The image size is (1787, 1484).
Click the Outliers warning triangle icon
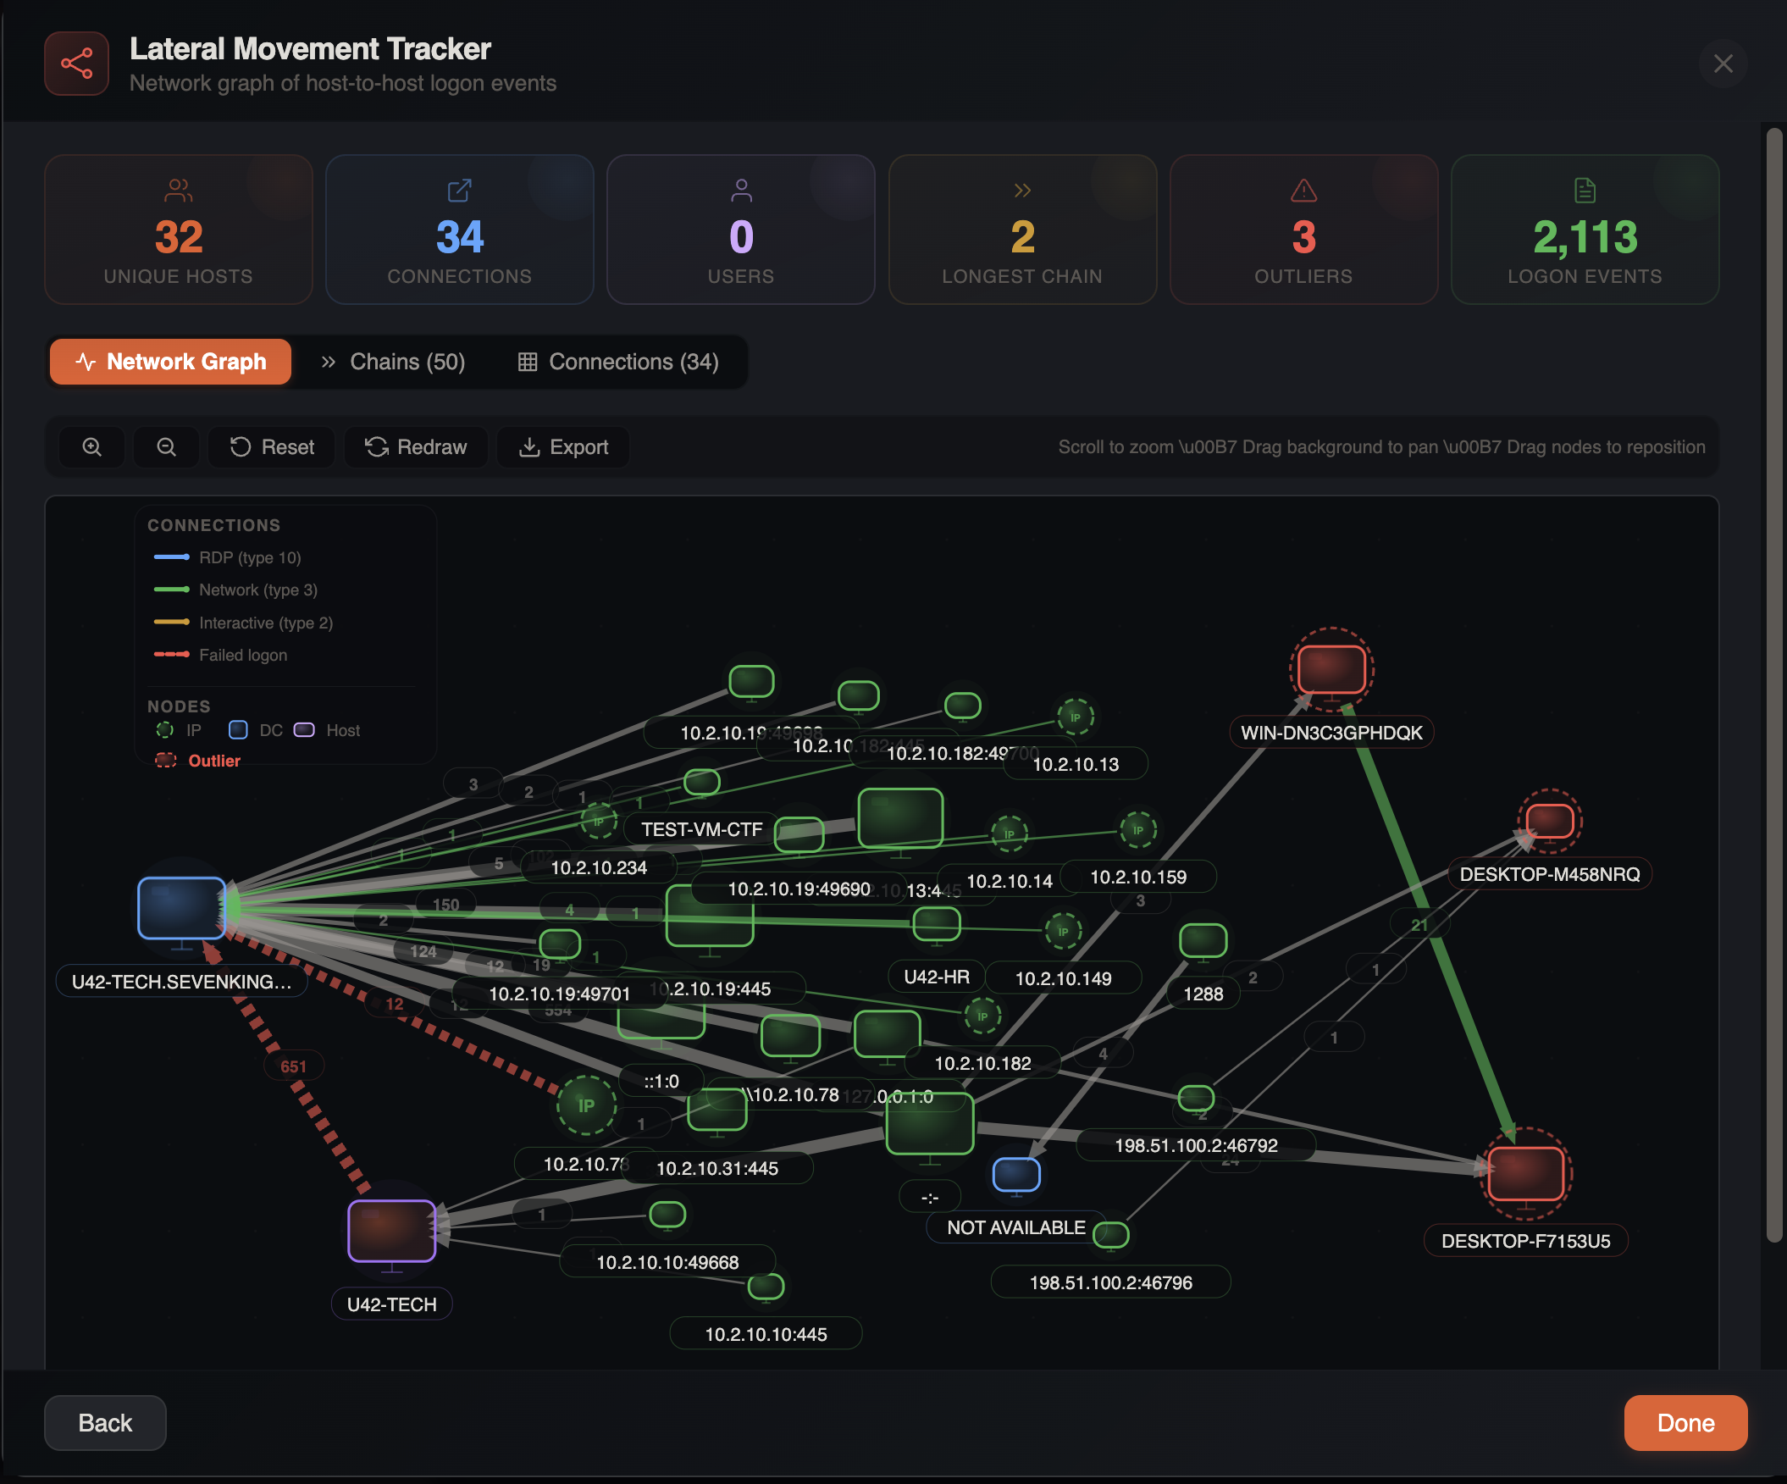tap(1303, 190)
